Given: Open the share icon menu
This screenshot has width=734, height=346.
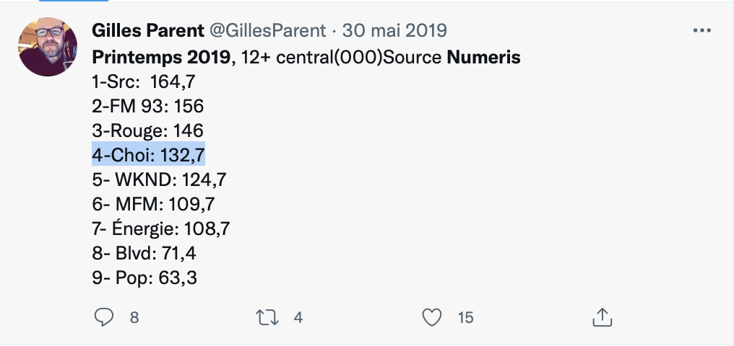Looking at the screenshot, I should coord(602,317).
